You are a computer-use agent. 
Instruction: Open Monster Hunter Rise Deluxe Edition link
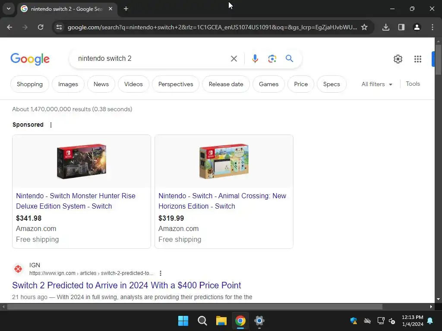pyautogui.click(x=76, y=201)
